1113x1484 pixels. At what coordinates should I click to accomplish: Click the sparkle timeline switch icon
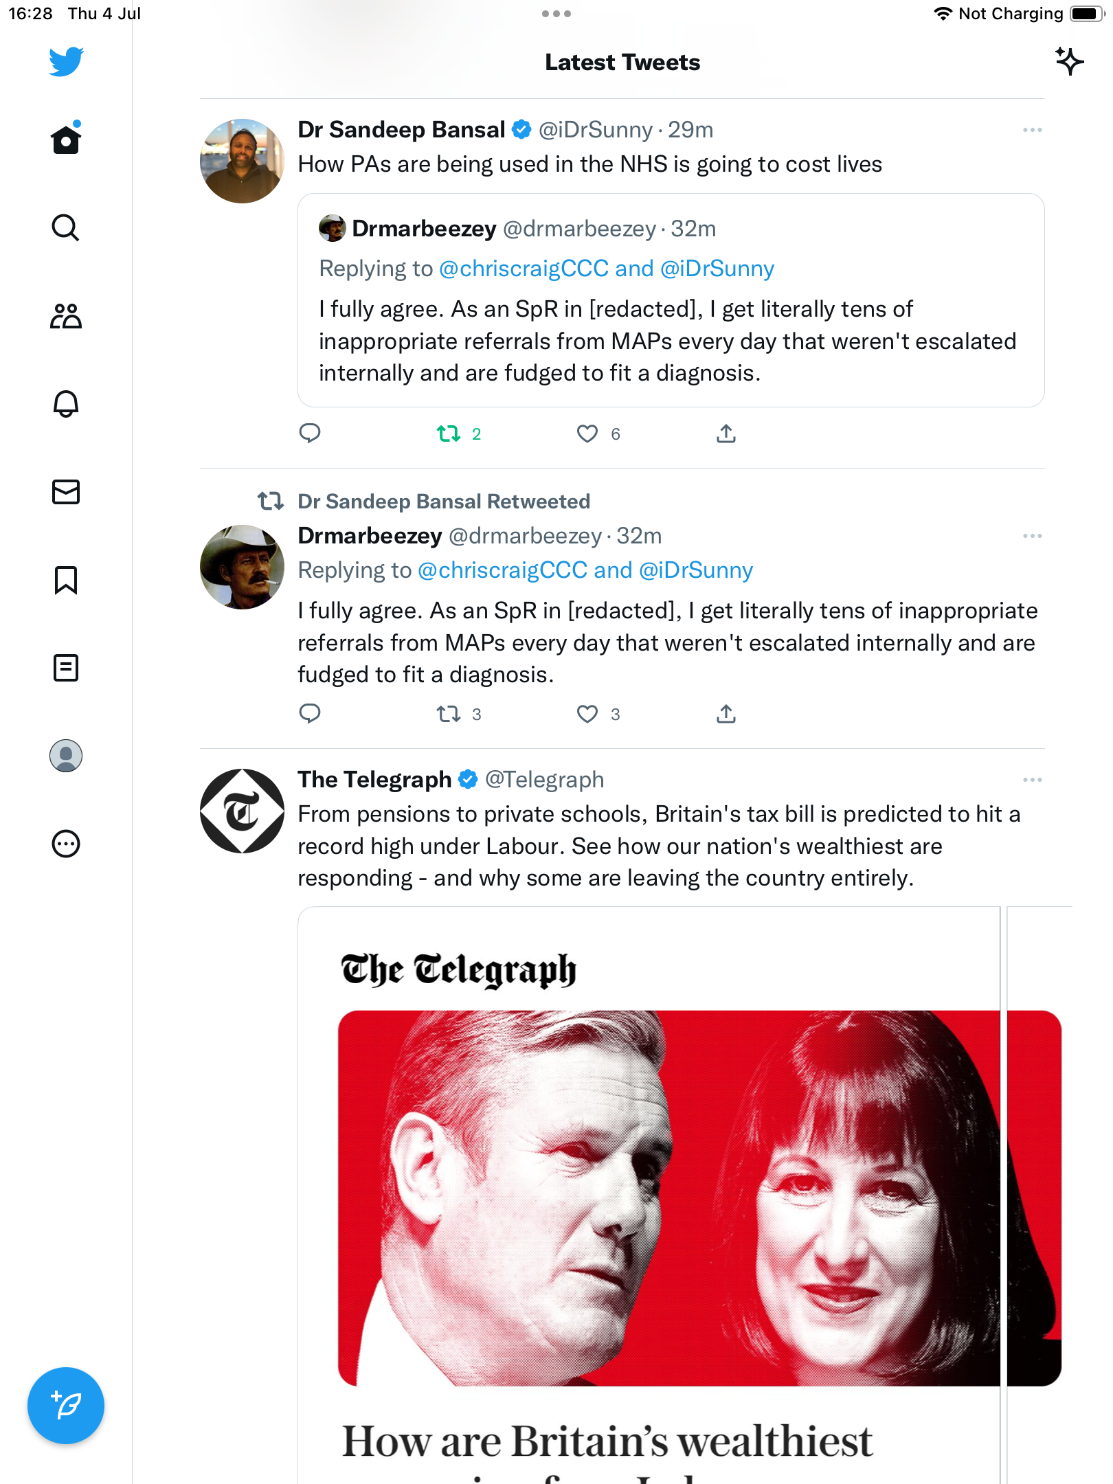pyautogui.click(x=1069, y=62)
